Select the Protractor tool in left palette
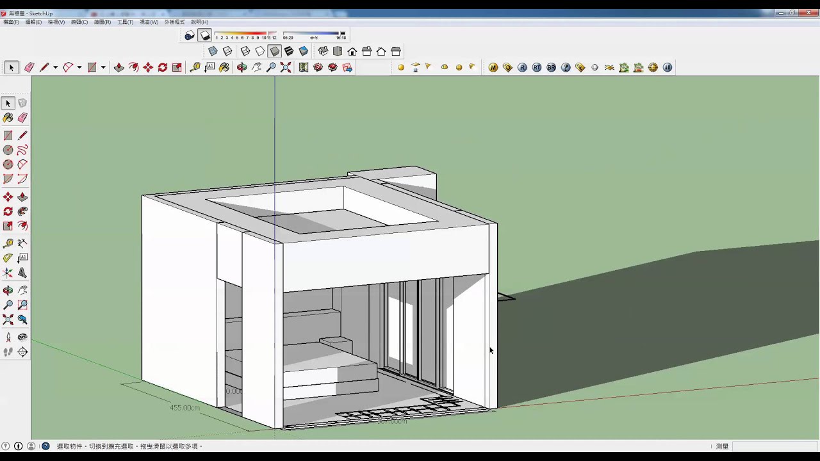This screenshot has height=461, width=820. (x=8, y=258)
